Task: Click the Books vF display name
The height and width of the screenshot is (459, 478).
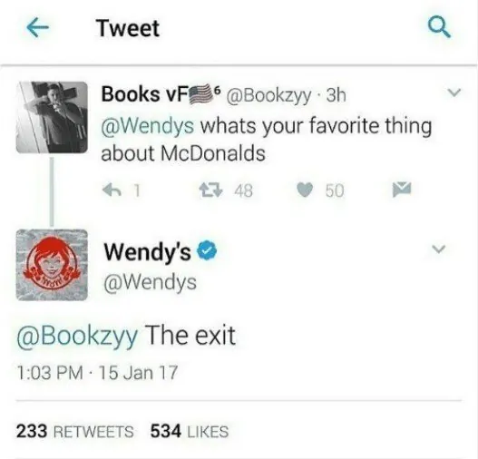Action: tap(144, 93)
